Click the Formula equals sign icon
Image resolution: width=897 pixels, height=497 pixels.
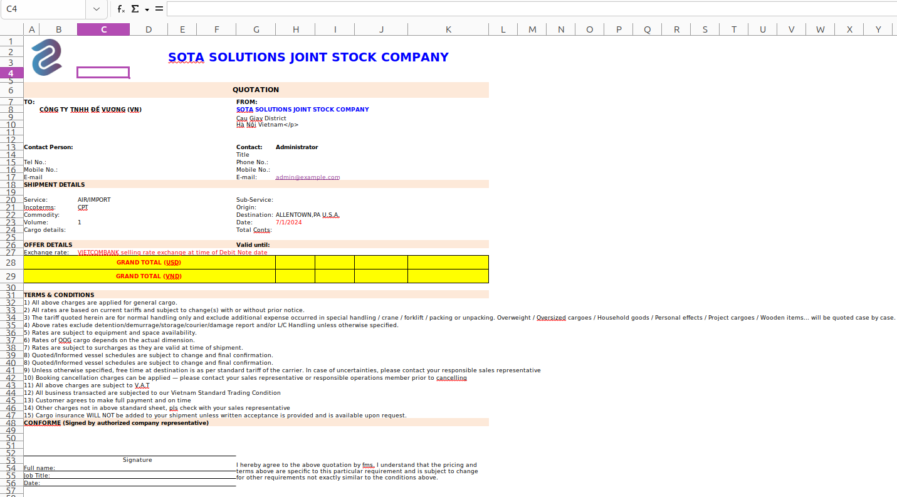tap(159, 9)
